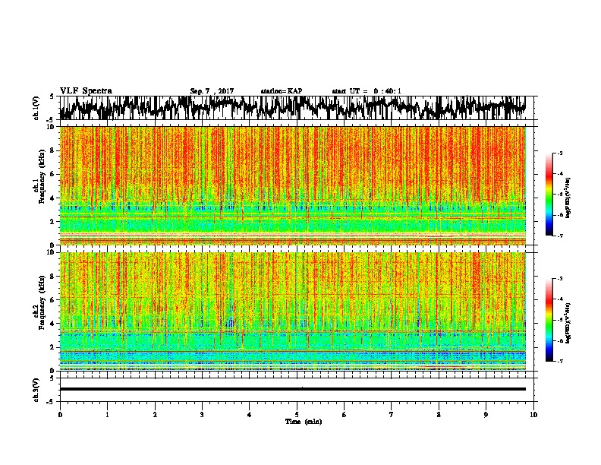This screenshot has width=601, height=465.
Task: Click the ch.2 spectrogram panel
Action: 293,312
